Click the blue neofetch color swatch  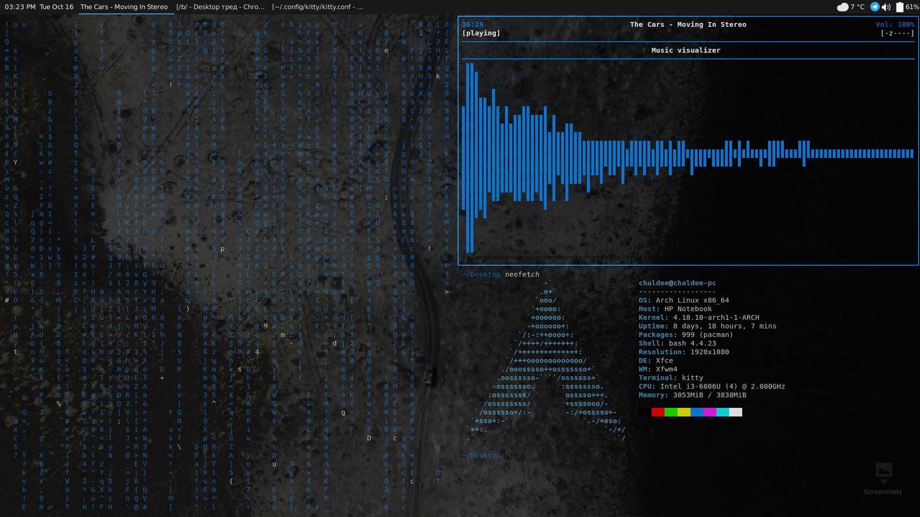tap(697, 412)
